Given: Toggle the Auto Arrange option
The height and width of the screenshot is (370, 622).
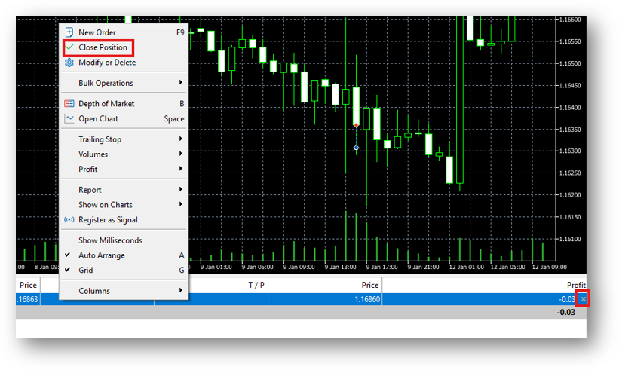Looking at the screenshot, I should pos(102,255).
